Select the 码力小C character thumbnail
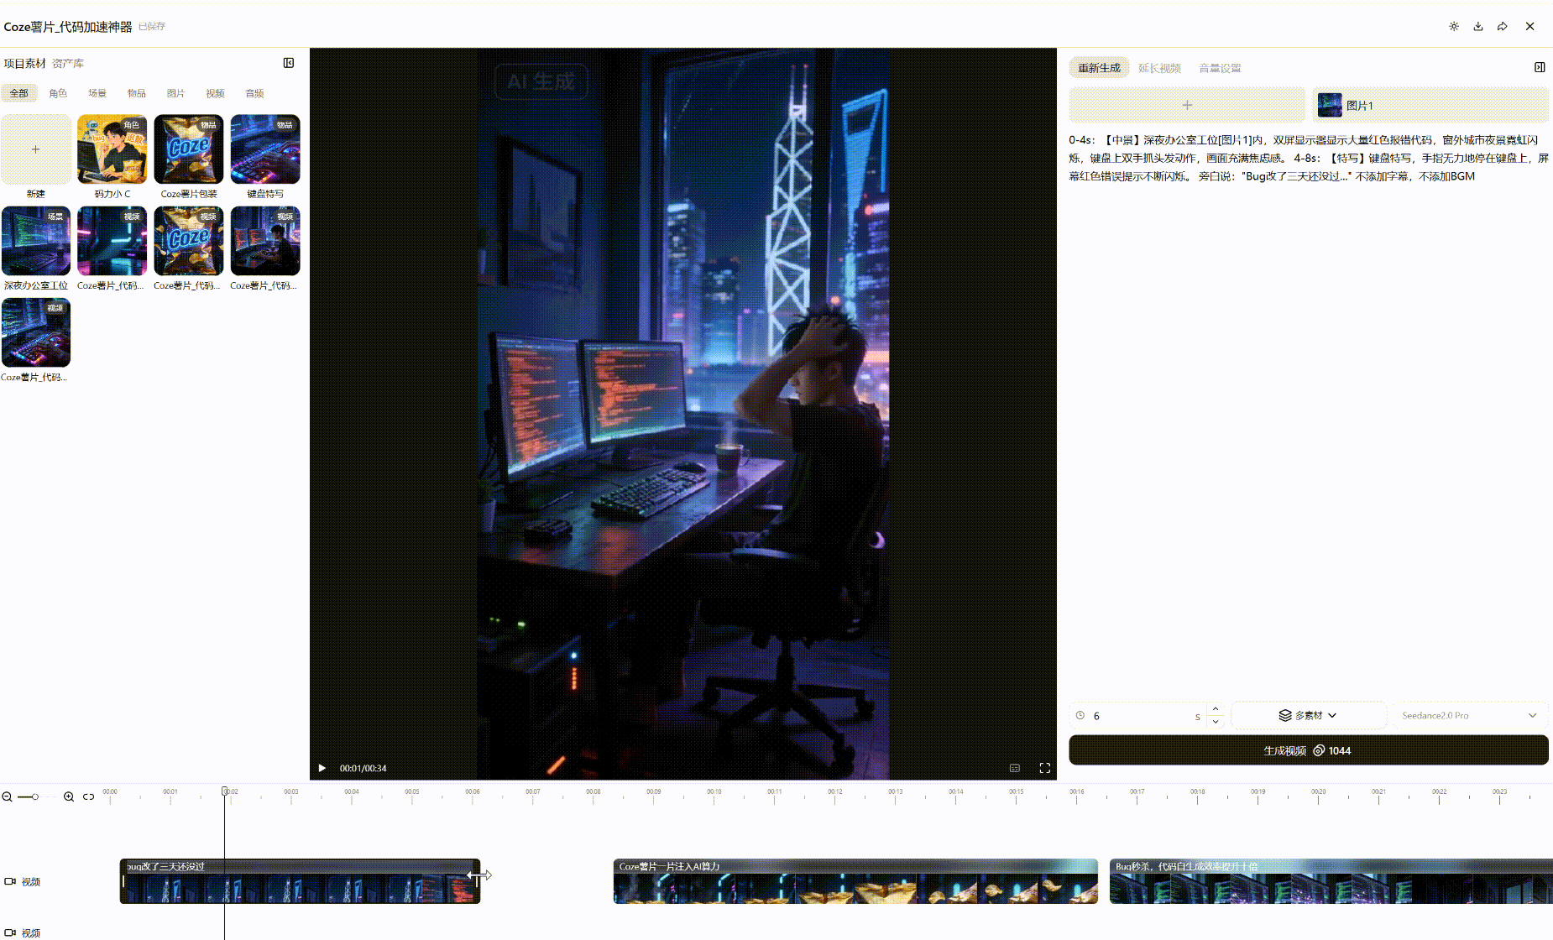Screen dimensions: 1553x940 [112, 149]
